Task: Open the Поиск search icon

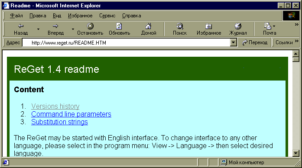Action: point(180,26)
